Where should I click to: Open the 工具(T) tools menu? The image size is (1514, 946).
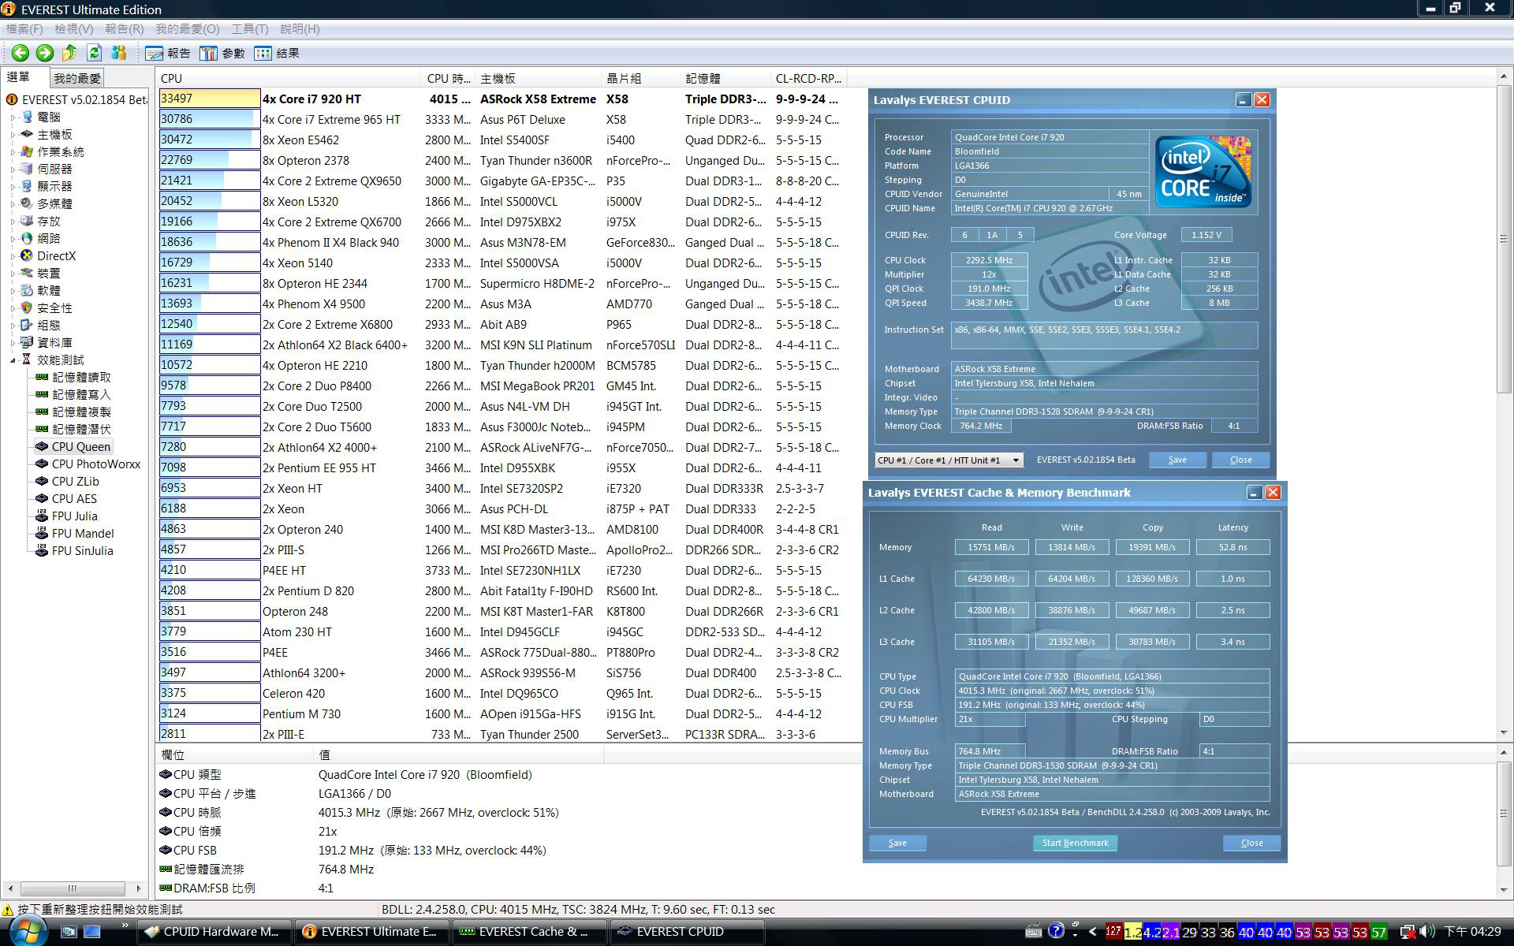[x=249, y=28]
